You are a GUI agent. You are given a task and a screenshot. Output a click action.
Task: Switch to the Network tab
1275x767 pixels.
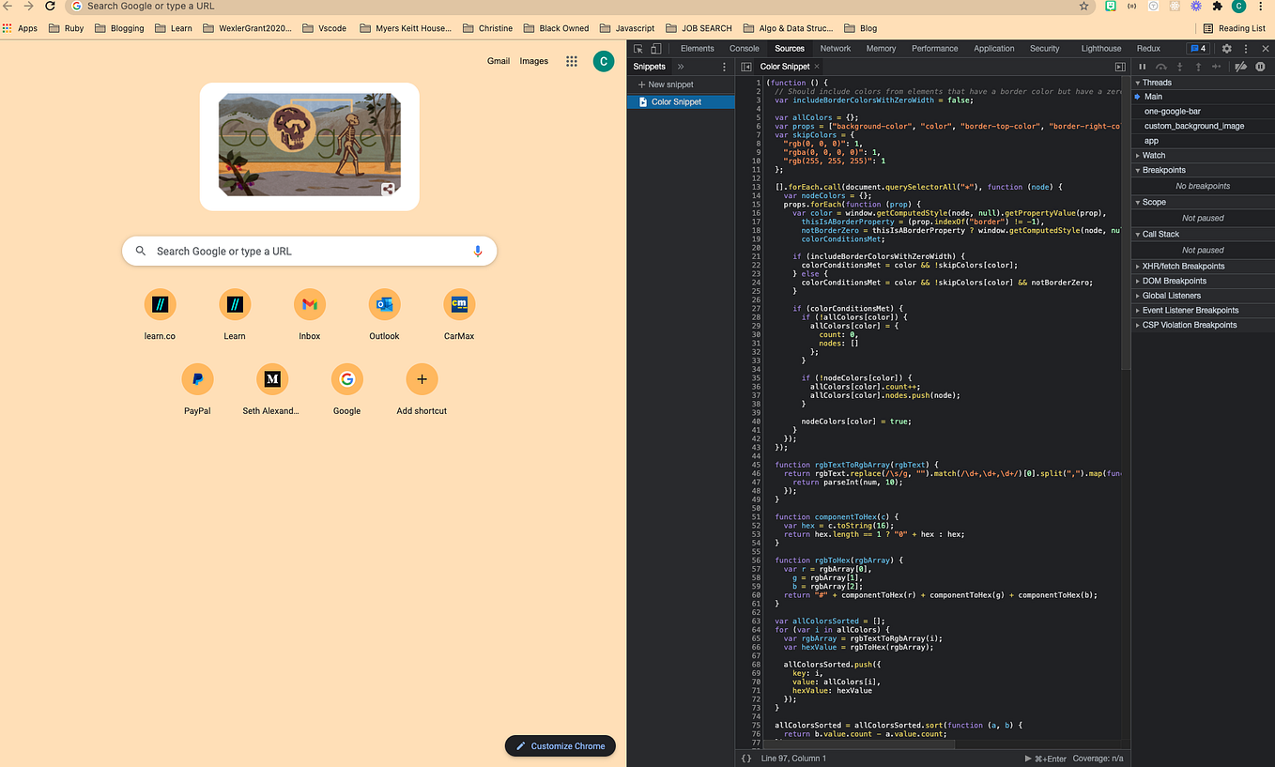pyautogui.click(x=835, y=48)
